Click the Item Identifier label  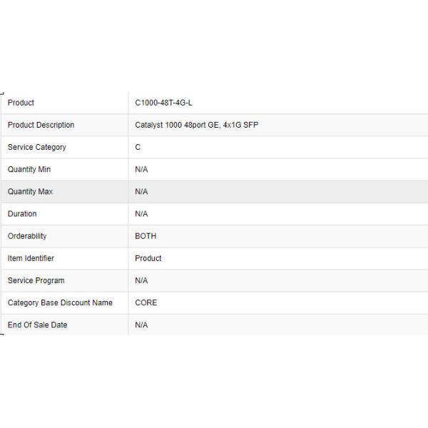(x=31, y=258)
